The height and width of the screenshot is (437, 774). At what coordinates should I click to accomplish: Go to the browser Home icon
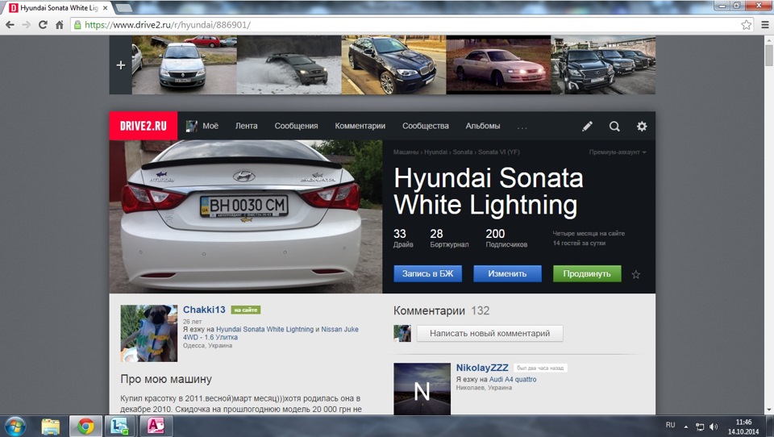[x=59, y=25]
